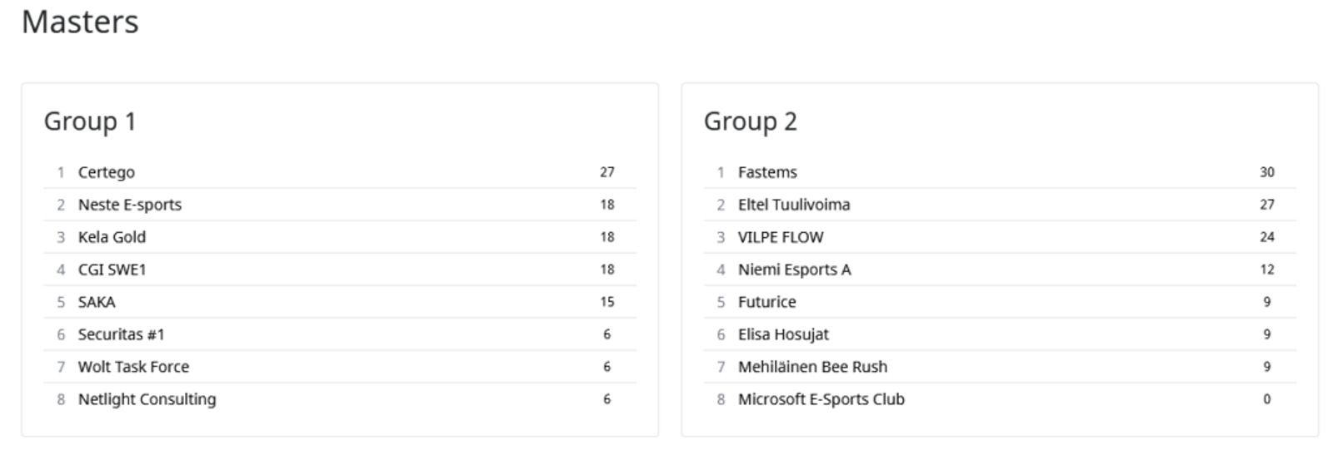Click Mehiläinen Bee Rush team
Viewport: 1333px width, 450px height.
click(x=812, y=367)
